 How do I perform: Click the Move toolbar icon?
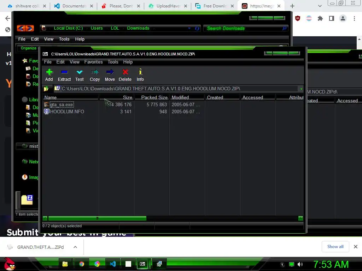(110, 72)
